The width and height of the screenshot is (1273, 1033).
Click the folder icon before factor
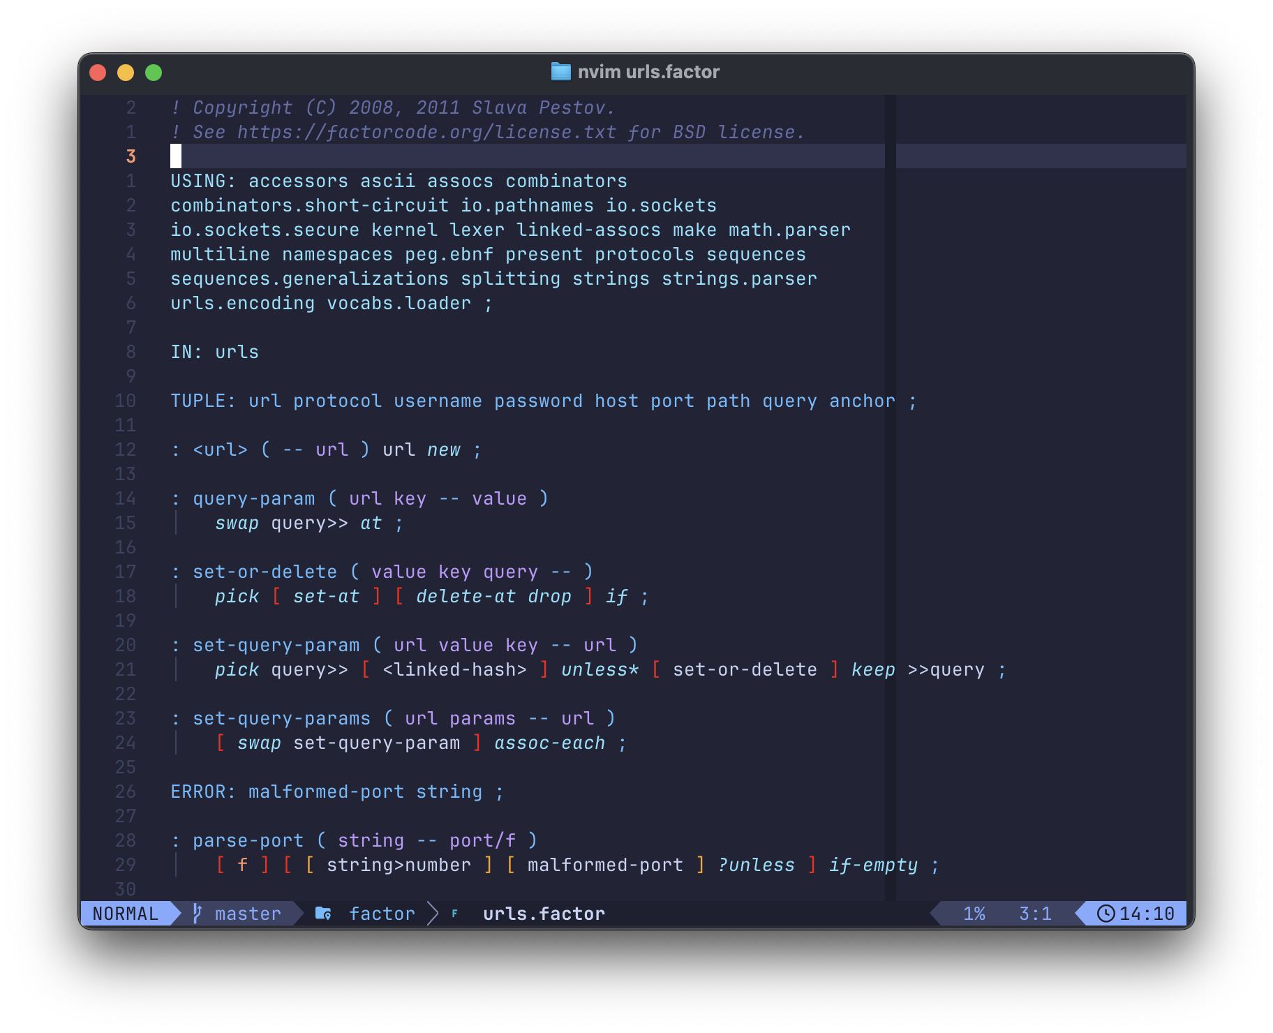(x=323, y=913)
